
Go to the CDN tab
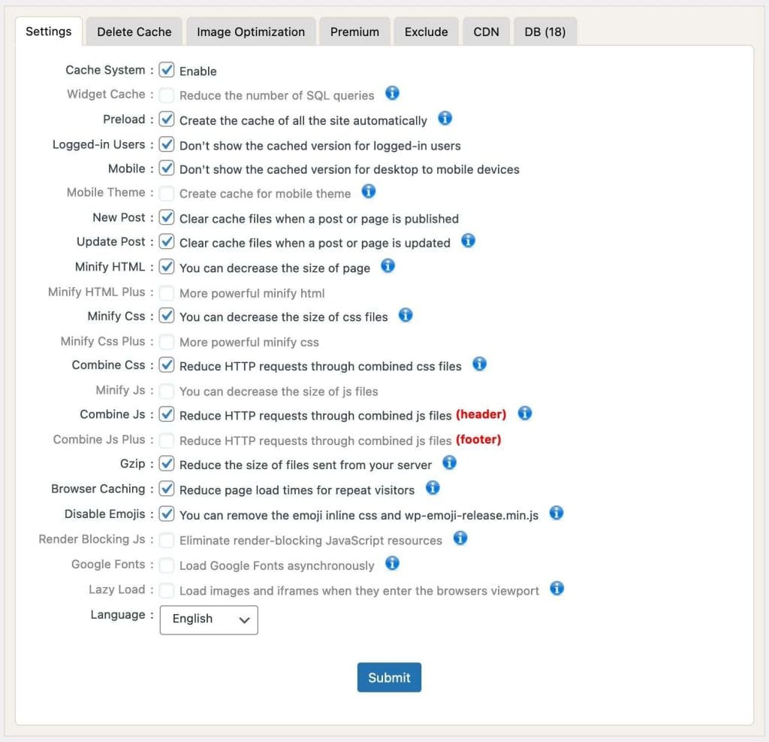click(486, 31)
